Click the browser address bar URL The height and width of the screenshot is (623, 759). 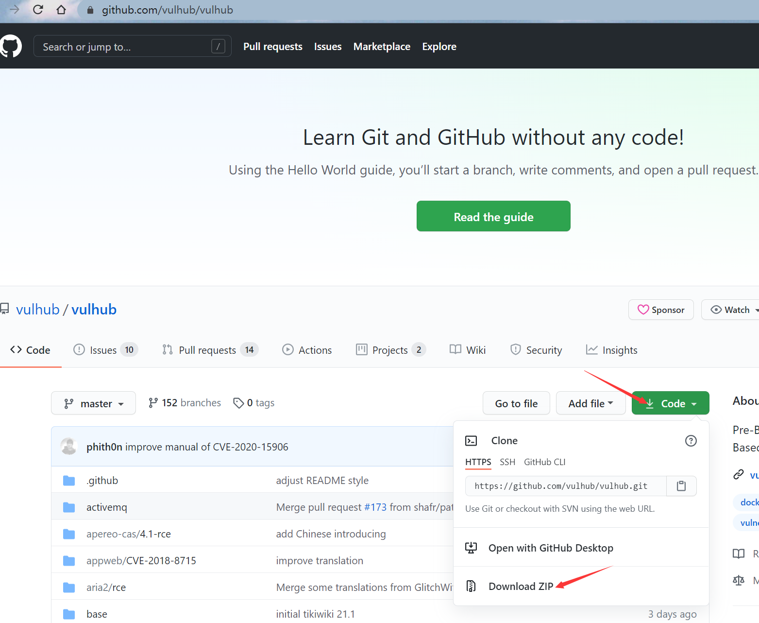point(168,10)
